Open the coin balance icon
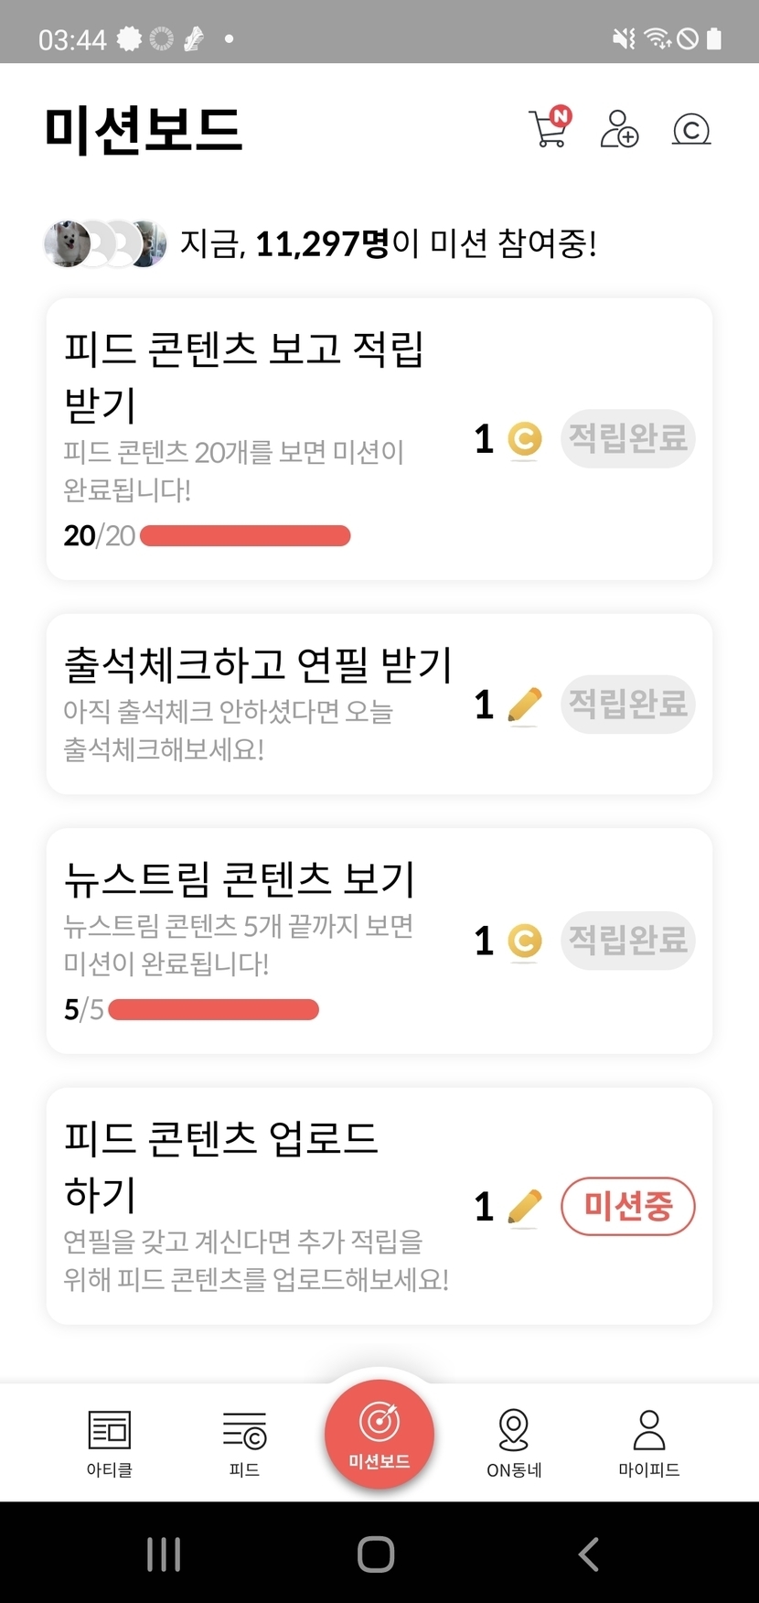759x1603 pixels. coord(691,130)
